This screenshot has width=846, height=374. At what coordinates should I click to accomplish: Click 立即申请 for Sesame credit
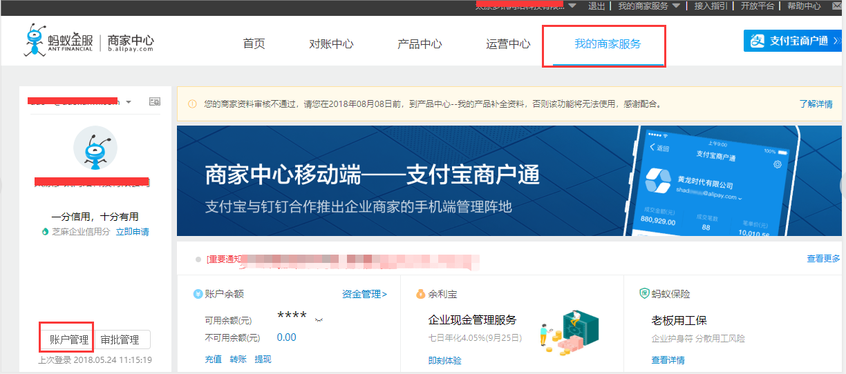pyautogui.click(x=132, y=232)
